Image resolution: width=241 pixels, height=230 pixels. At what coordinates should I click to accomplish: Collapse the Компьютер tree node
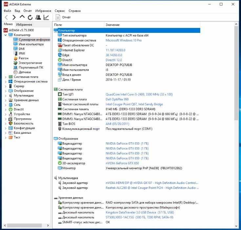pyautogui.click(x=6, y=35)
